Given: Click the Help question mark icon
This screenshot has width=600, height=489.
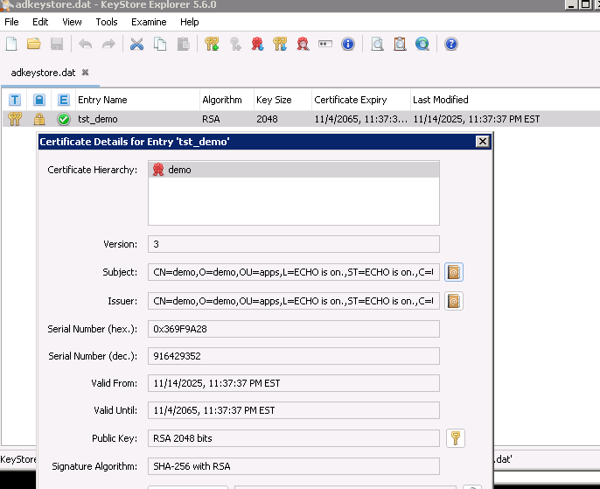Looking at the screenshot, I should tap(450, 44).
